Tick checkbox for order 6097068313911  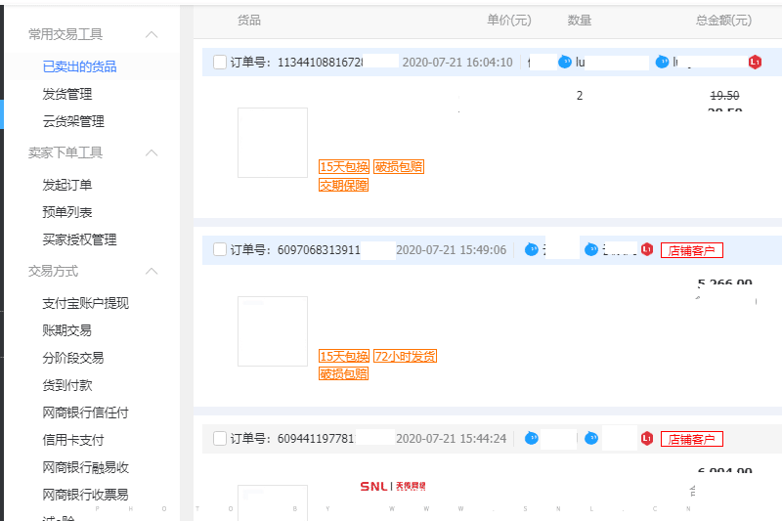tap(220, 249)
